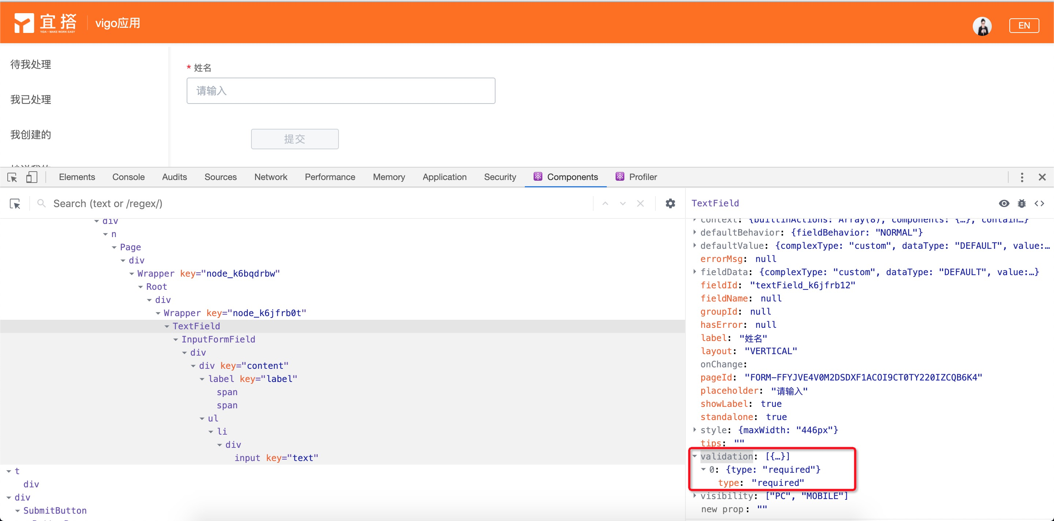Click the user avatar in header
Viewport: 1054px width, 521px height.
(982, 26)
